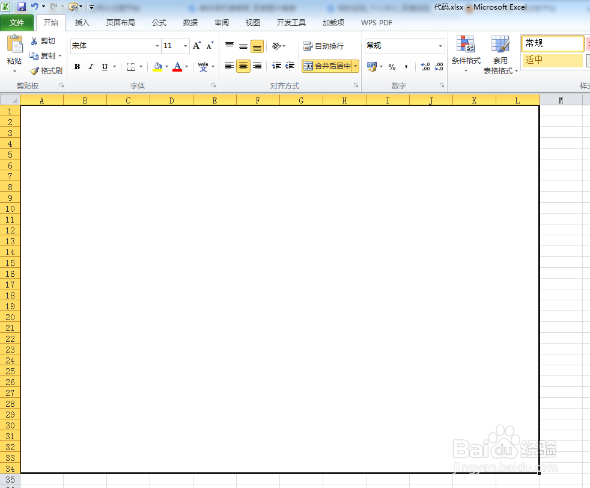Switch to the 页面布局 tab

coord(120,23)
